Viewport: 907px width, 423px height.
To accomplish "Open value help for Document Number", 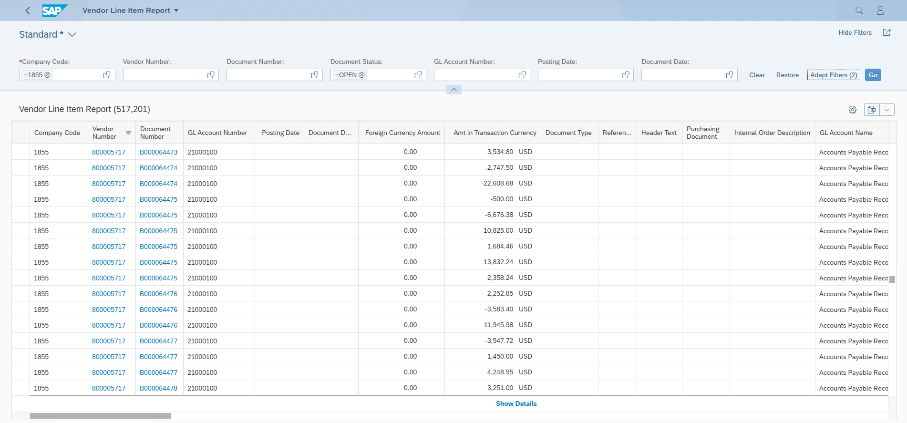I will [x=315, y=75].
